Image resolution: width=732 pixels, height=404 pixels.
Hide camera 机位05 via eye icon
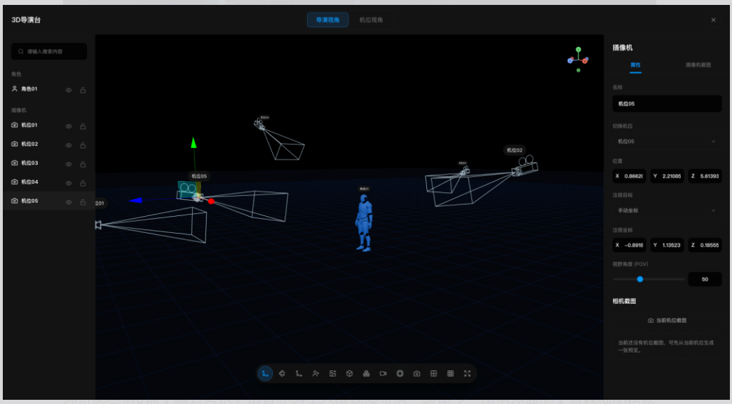point(69,202)
